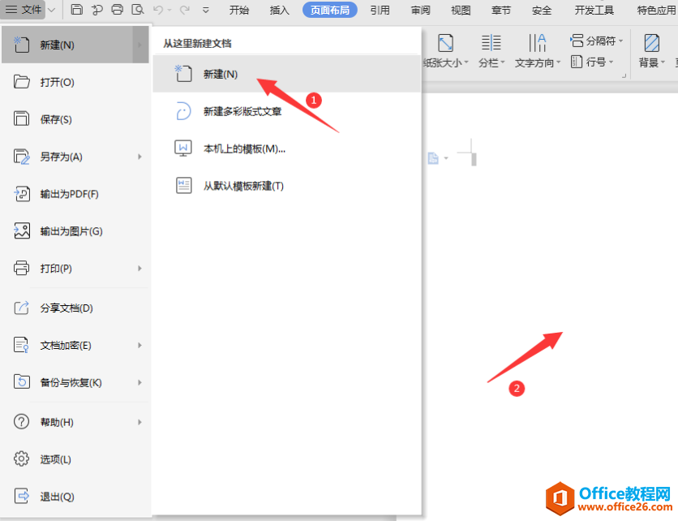Open page setup dialog launcher
The height and width of the screenshot is (521, 678).
point(624,75)
